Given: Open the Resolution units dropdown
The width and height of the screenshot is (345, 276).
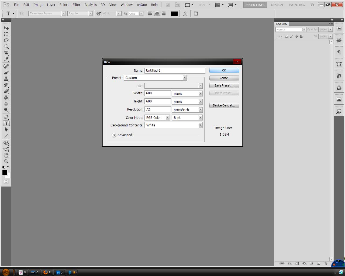Looking at the screenshot, I should (x=187, y=110).
